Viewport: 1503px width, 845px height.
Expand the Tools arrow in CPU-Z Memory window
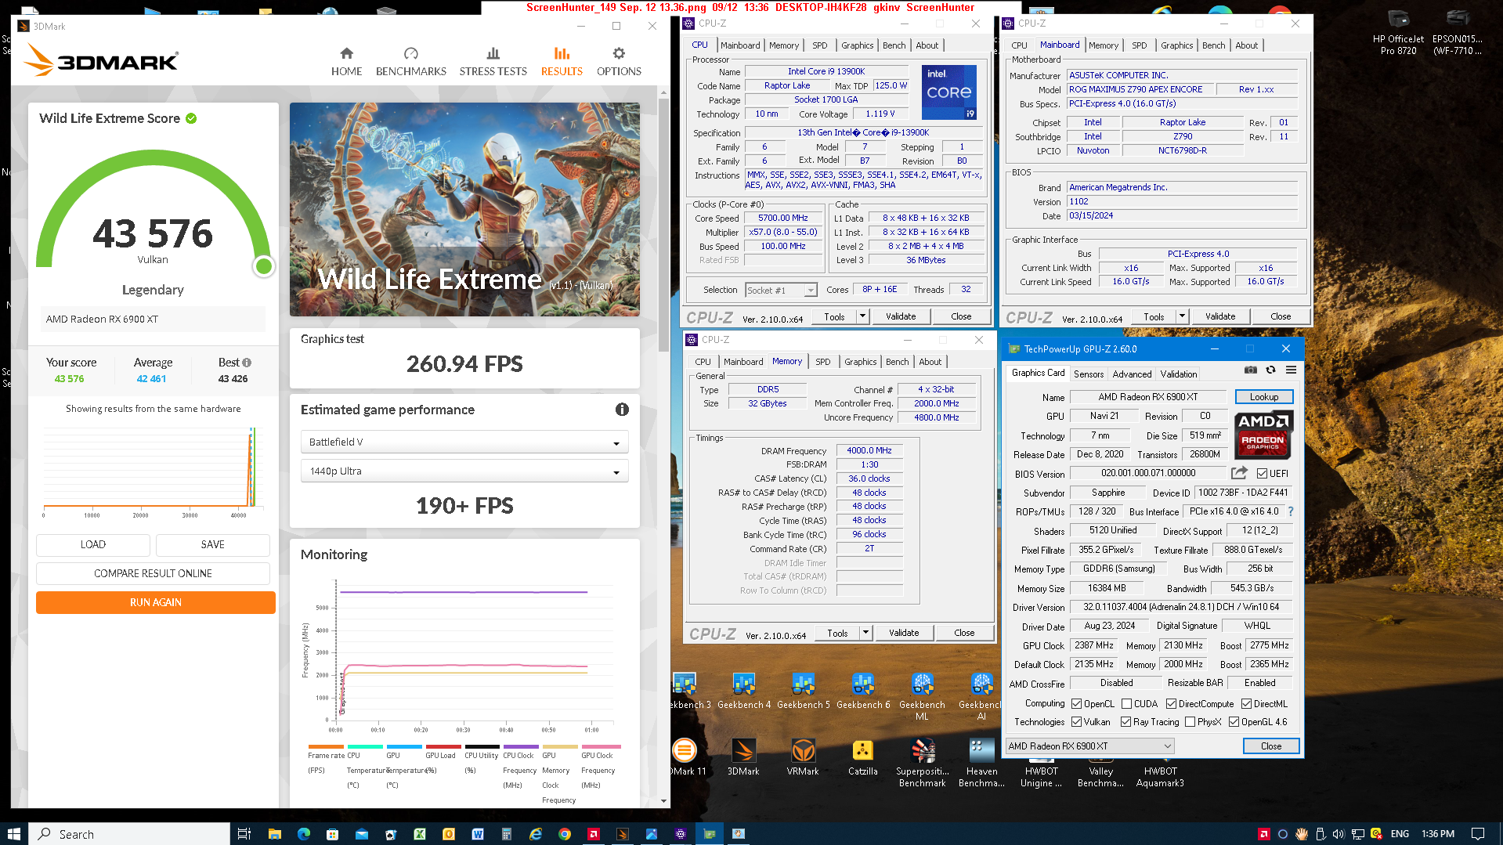(x=865, y=633)
